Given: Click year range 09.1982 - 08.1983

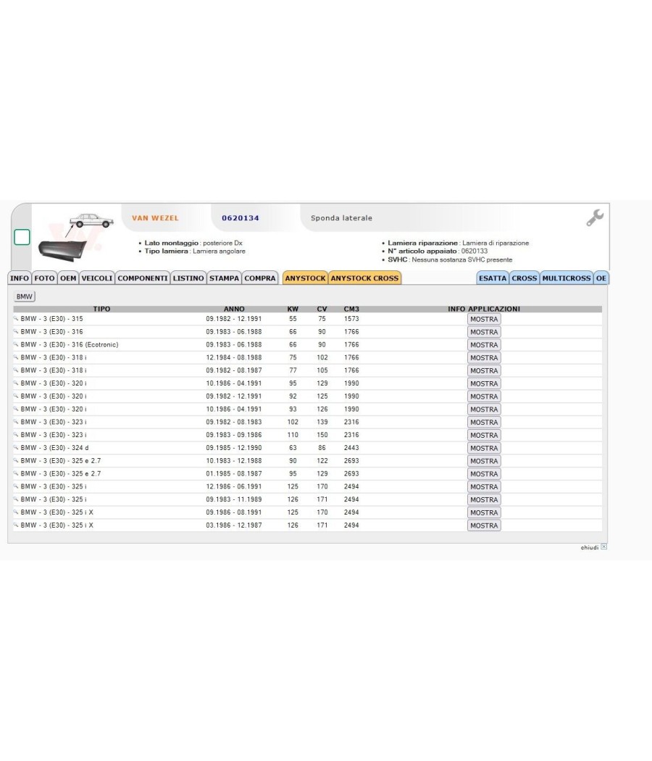Looking at the screenshot, I should coord(234,423).
